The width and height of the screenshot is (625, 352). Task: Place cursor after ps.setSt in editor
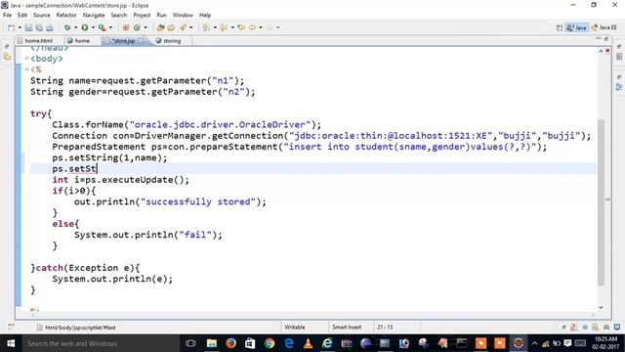[x=97, y=169]
